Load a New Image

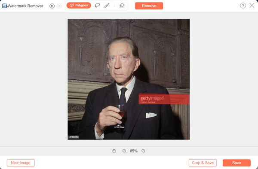pos(21,163)
